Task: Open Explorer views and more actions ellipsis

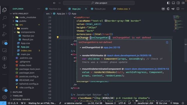Action: click(x=39, y=9)
